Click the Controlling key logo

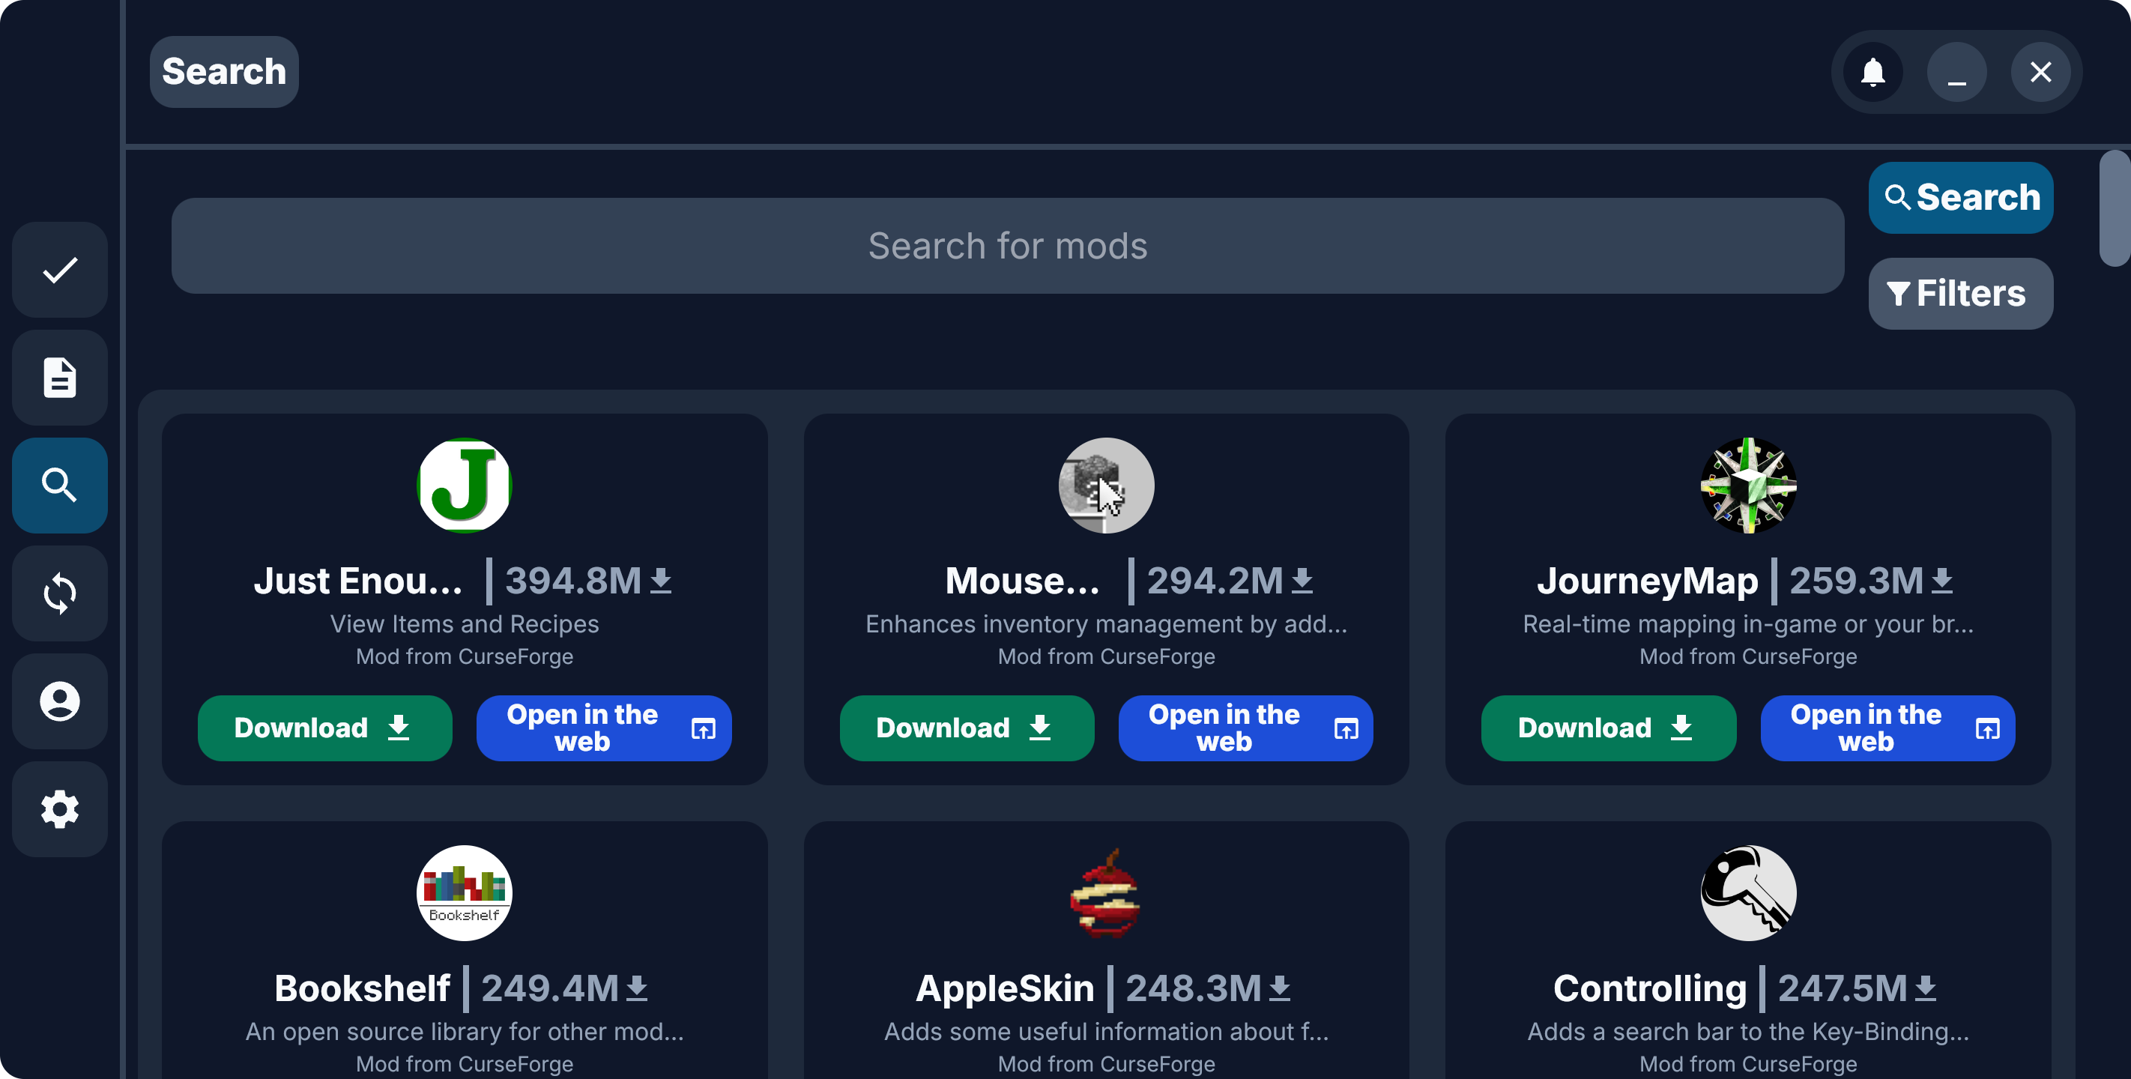(x=1748, y=893)
